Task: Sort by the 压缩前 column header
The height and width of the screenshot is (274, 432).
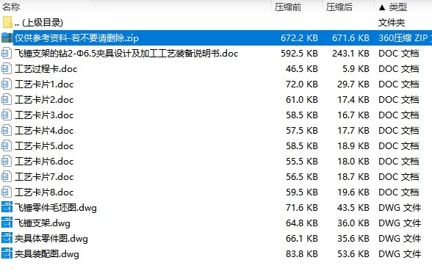Action: click(288, 7)
